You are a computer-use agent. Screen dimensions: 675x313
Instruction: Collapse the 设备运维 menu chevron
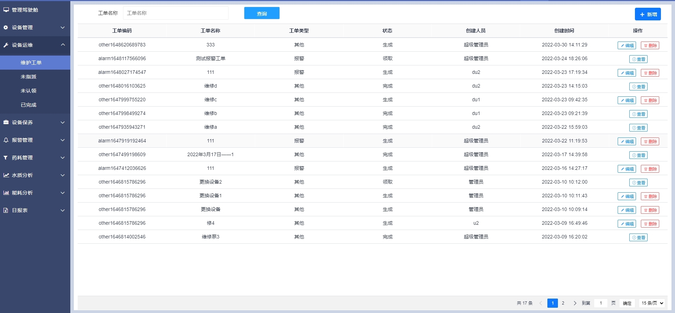pyautogui.click(x=63, y=45)
